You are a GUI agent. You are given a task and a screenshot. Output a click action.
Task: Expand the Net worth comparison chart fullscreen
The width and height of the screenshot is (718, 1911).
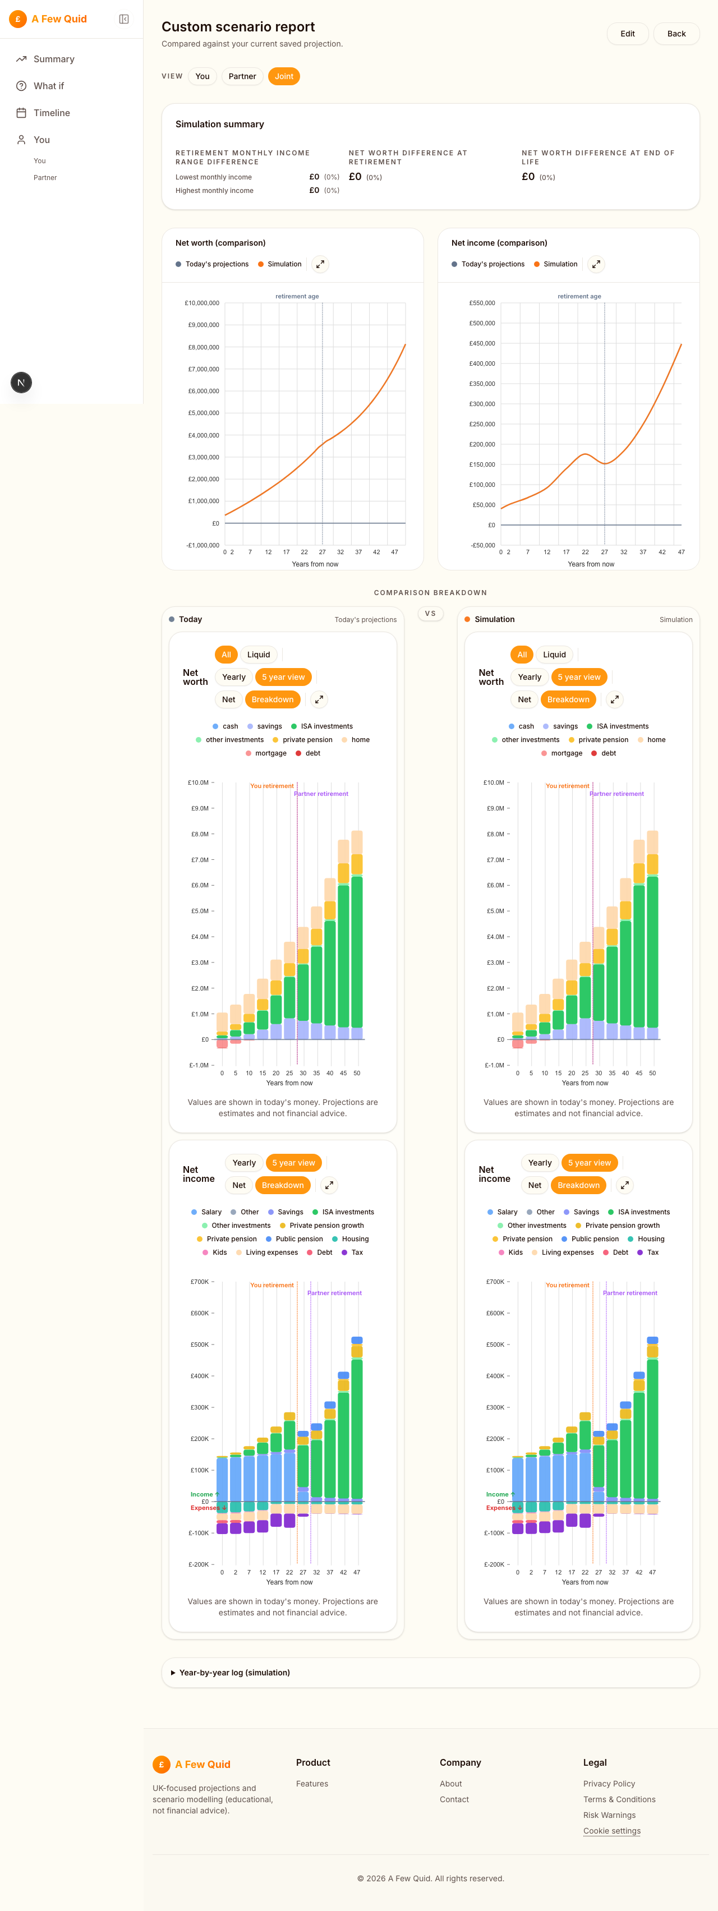tap(320, 264)
